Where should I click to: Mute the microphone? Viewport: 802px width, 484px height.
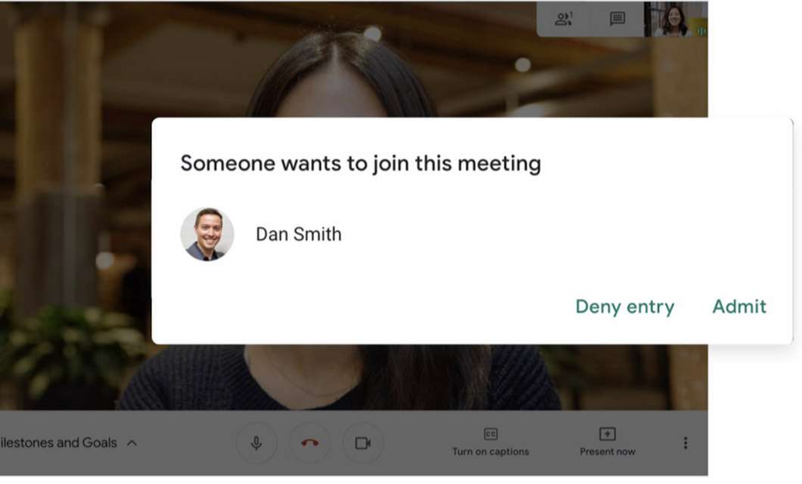pos(256,442)
